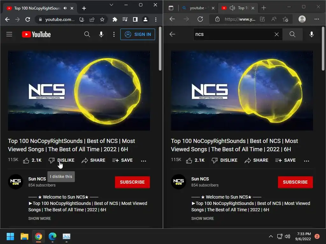
Task: Click Chrome forward arrow
Action: (x=18, y=19)
